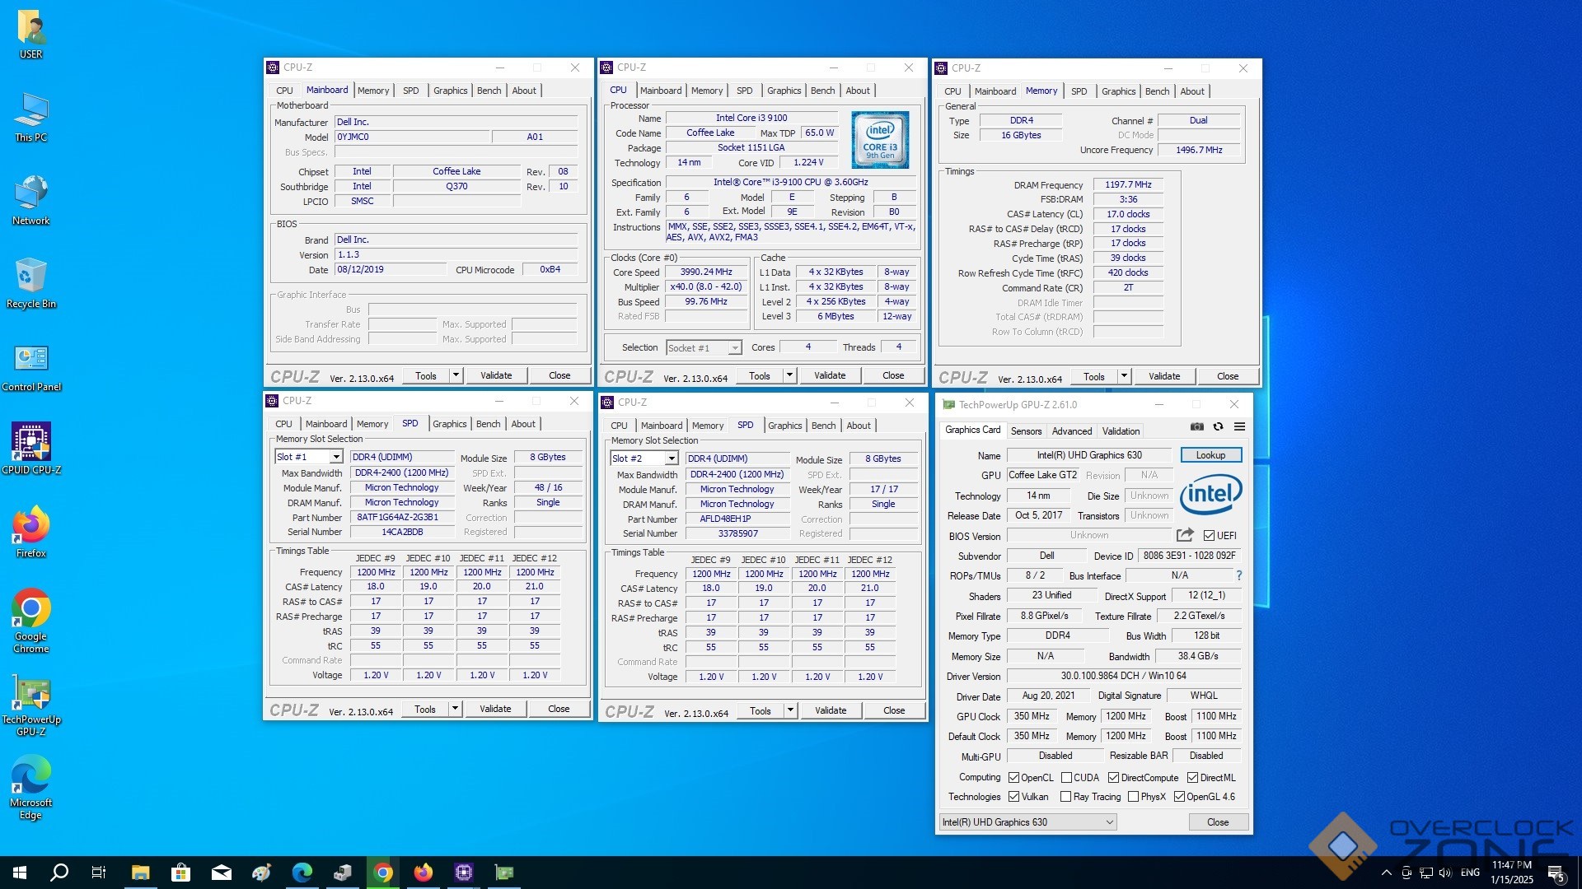This screenshot has height=889, width=1582.
Task: Toggle the Ray Tracing checkbox
Action: (1065, 797)
